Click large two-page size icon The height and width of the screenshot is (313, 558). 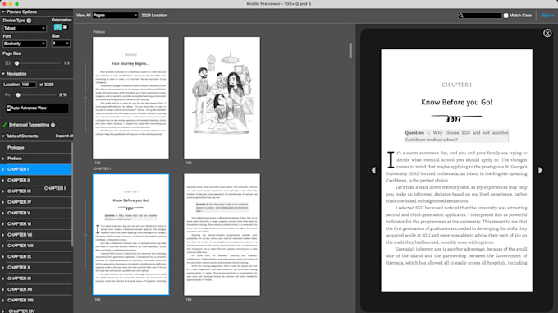coord(66,63)
